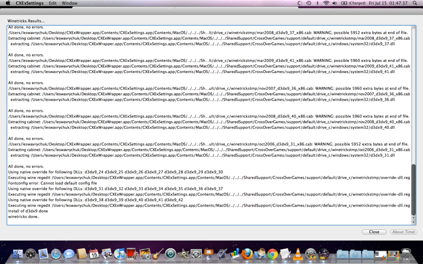
Task: Open the Downloads folder stack in Dock
Action: pos(355,254)
